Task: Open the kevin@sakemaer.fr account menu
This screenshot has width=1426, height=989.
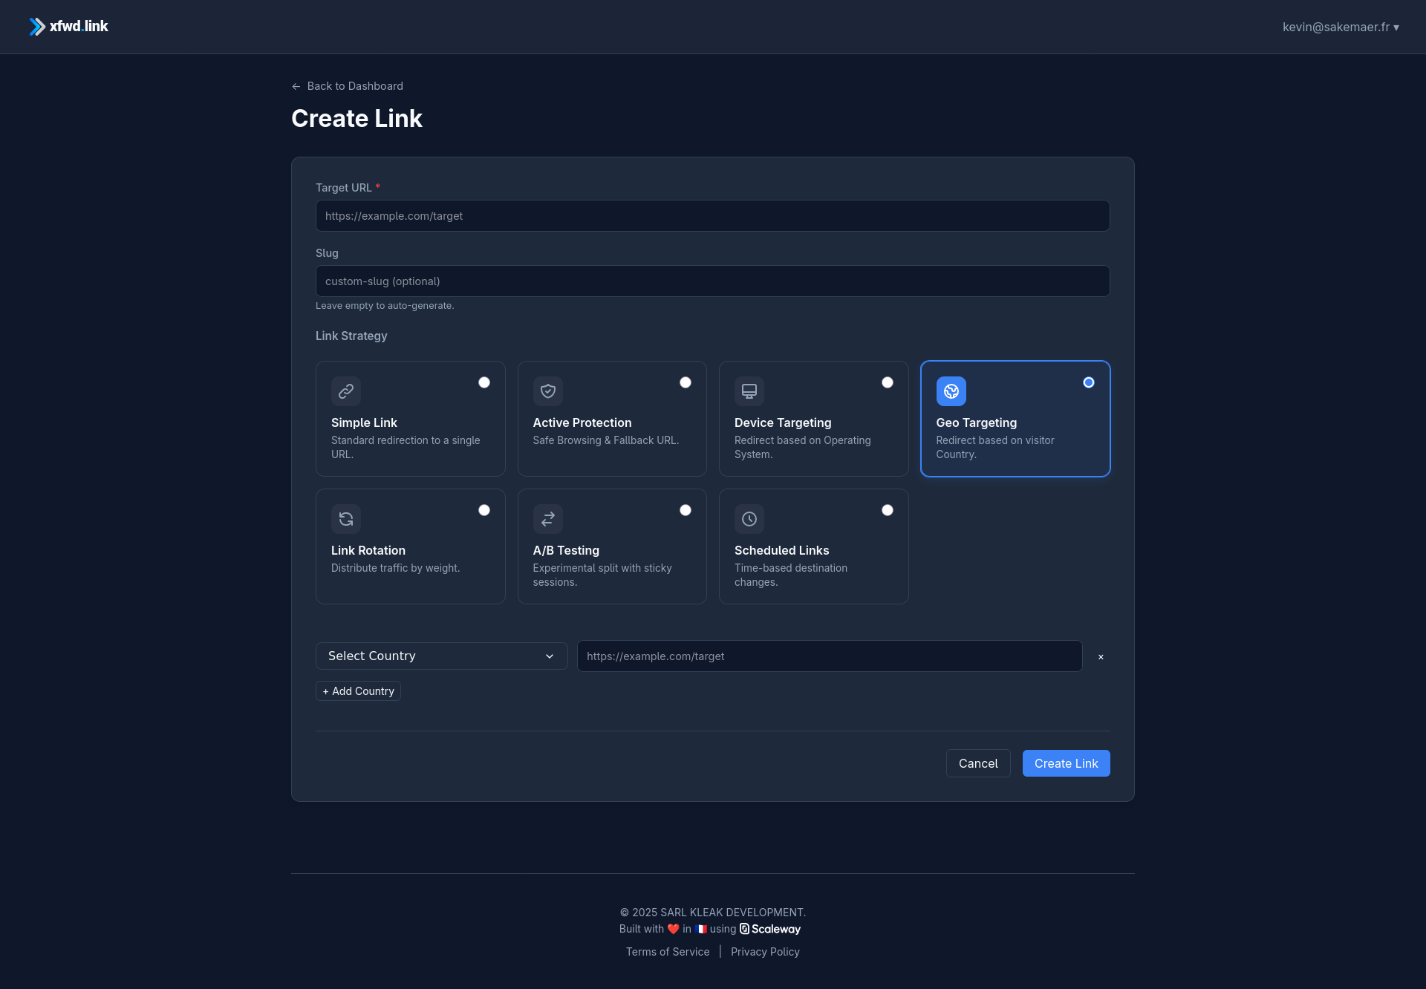Action: point(1341,27)
